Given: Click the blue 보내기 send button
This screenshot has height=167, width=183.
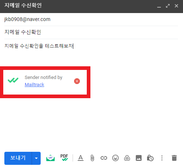Looking at the screenshot, I should 18,158.
